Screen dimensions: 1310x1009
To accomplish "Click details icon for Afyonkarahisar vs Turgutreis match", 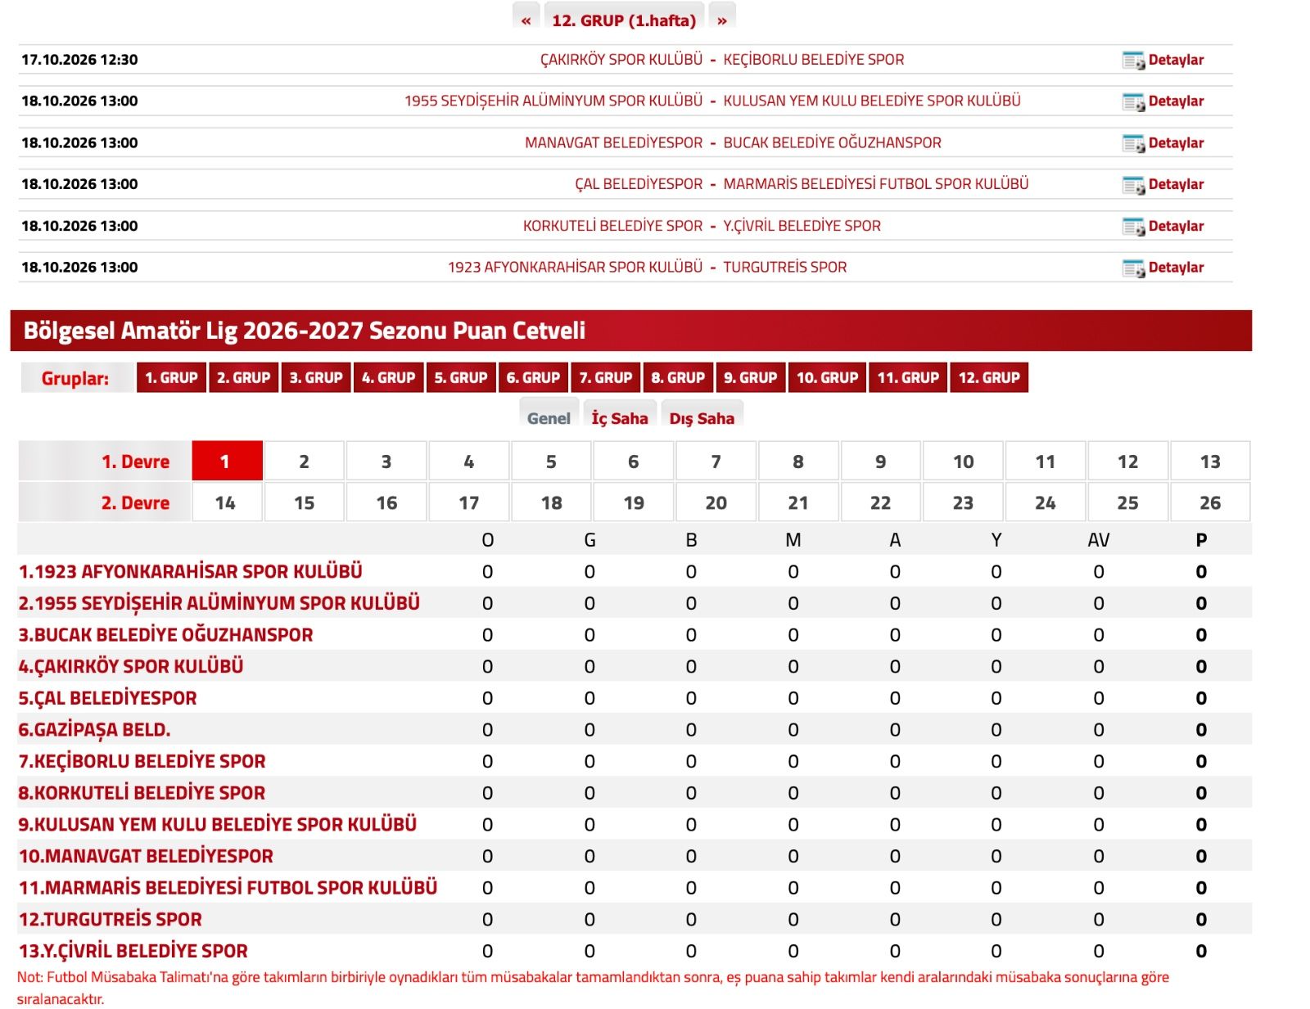I will 1133,268.
